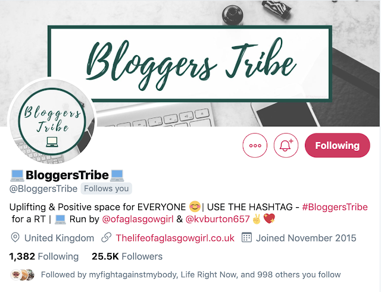The width and height of the screenshot is (381, 292).
Task: Toggle the Following button to unfollow
Action: pyautogui.click(x=338, y=145)
